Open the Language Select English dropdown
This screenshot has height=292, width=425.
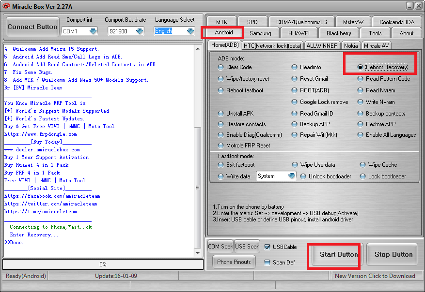(190, 31)
